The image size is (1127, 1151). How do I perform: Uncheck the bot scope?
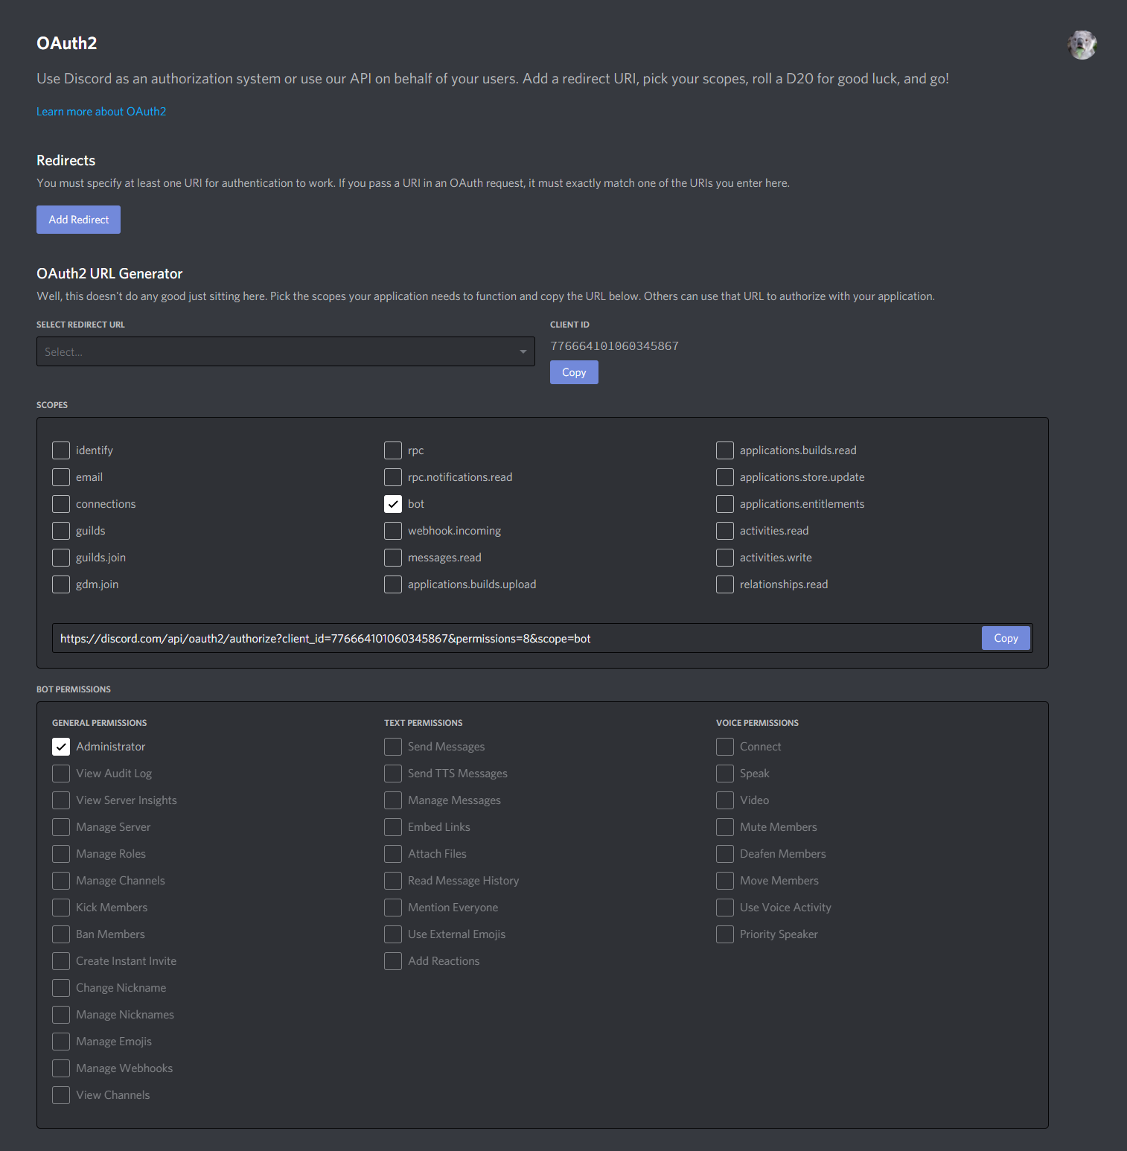(393, 504)
